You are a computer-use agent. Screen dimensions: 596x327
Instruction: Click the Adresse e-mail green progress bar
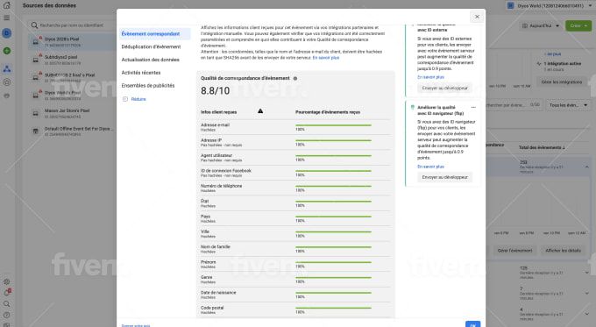coord(333,125)
